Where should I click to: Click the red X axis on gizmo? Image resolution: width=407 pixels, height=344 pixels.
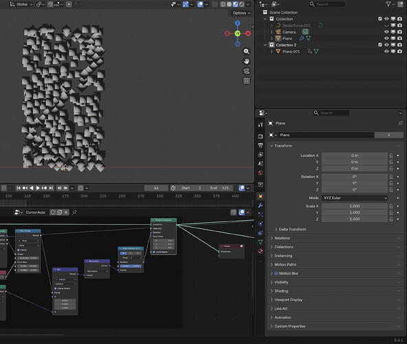pos(248,34)
